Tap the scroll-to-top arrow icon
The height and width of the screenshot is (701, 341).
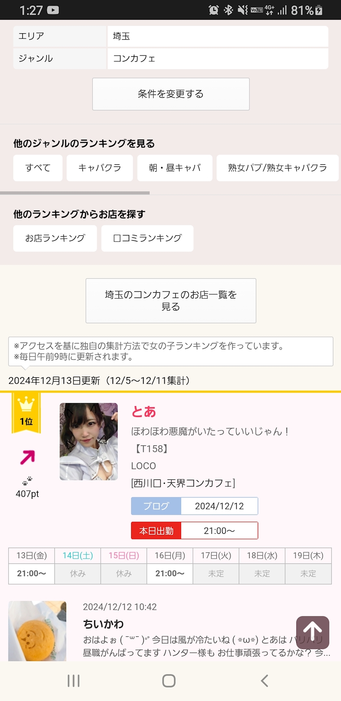313,632
